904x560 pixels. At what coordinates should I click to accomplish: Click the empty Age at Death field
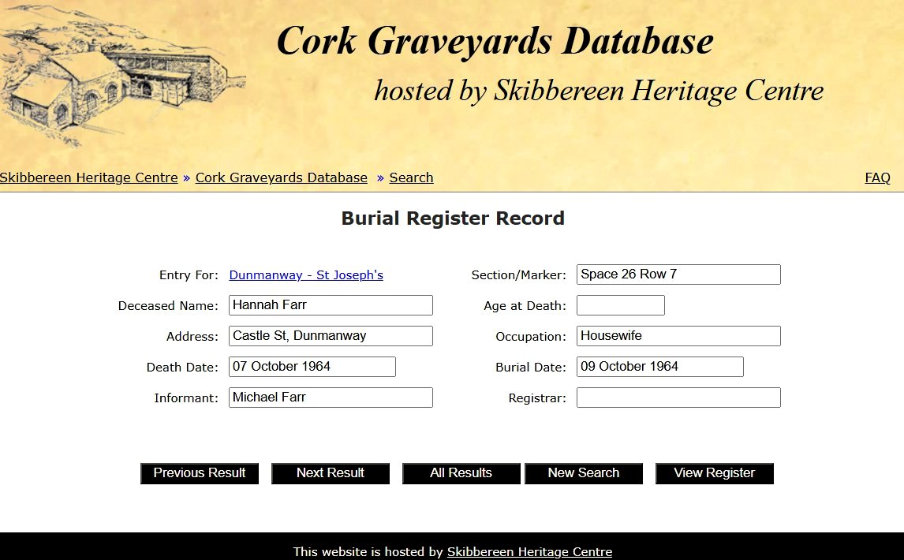pyautogui.click(x=621, y=305)
